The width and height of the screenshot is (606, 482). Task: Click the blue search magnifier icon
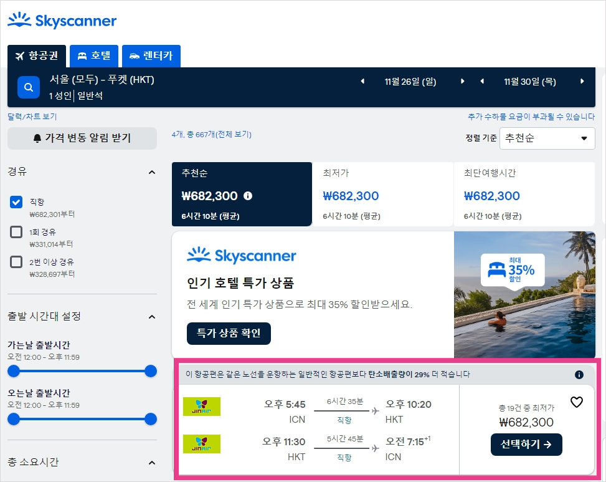point(29,87)
